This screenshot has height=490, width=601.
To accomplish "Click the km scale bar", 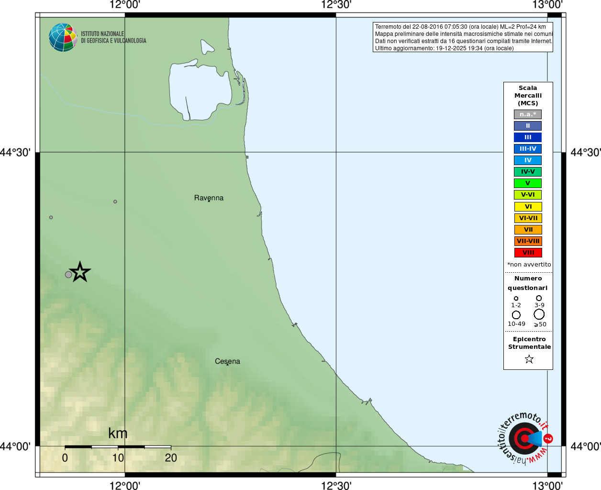I will point(118,446).
